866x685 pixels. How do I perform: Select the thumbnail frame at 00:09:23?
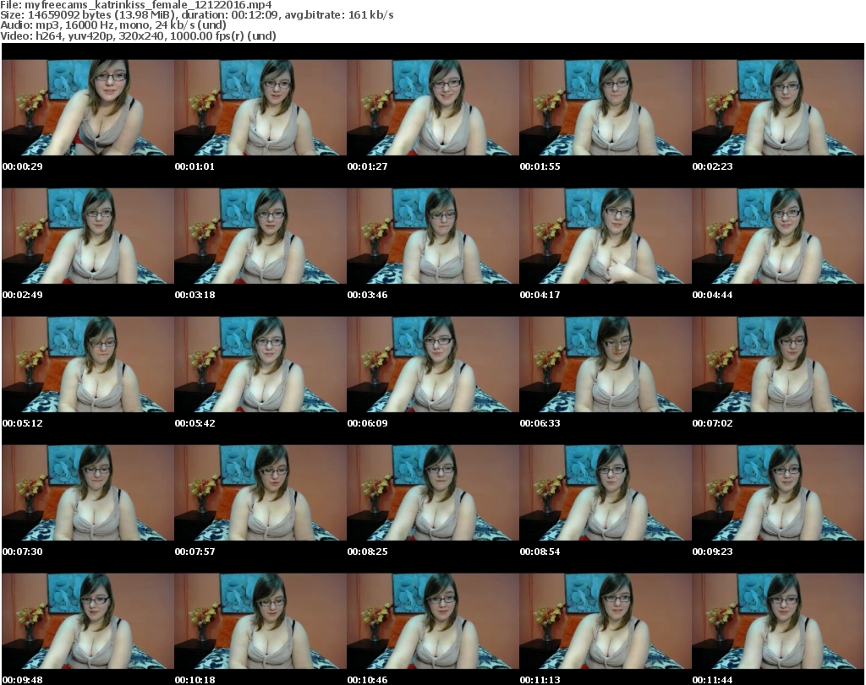click(778, 492)
